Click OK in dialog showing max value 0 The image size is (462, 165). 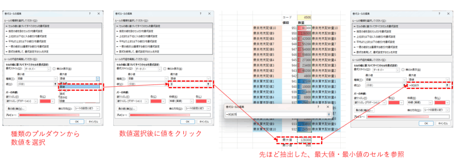(187, 121)
